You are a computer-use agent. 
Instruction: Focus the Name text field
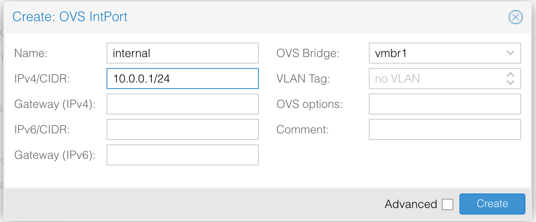[182, 53]
